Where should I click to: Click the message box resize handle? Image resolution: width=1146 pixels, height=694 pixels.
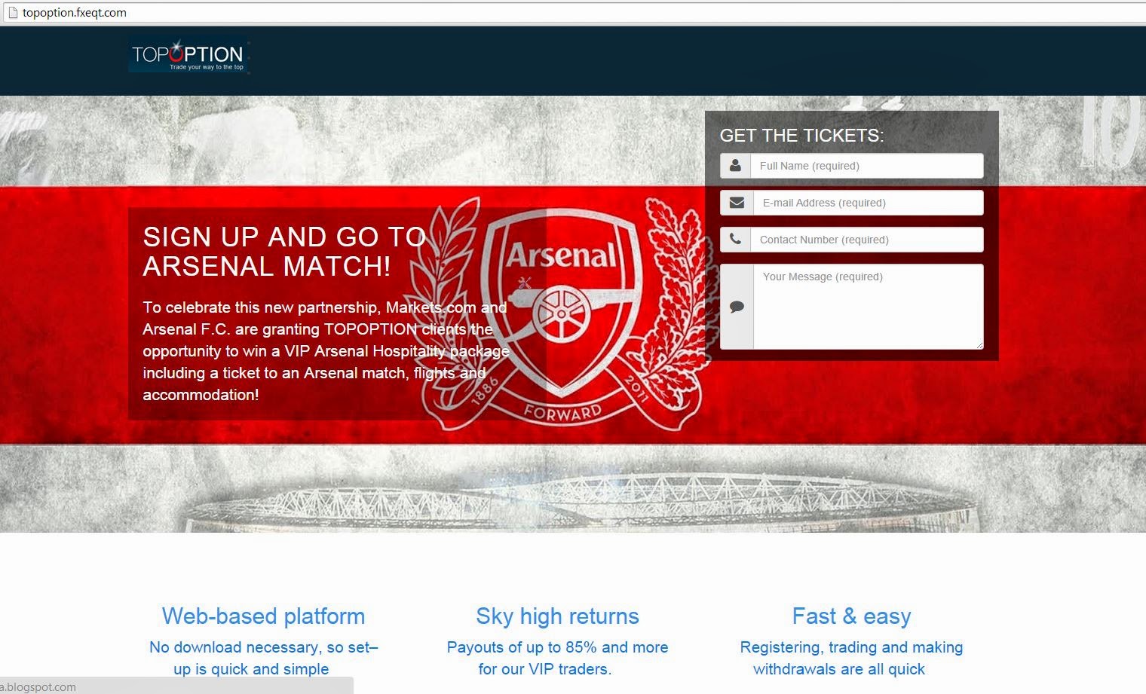click(x=979, y=345)
